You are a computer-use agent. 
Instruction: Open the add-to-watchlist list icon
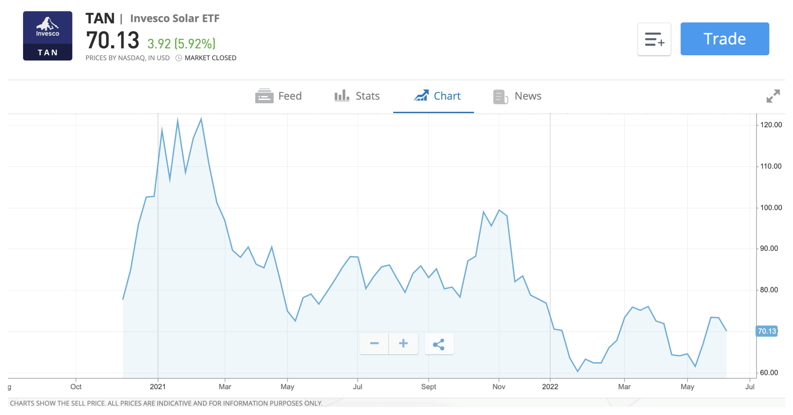pos(654,39)
